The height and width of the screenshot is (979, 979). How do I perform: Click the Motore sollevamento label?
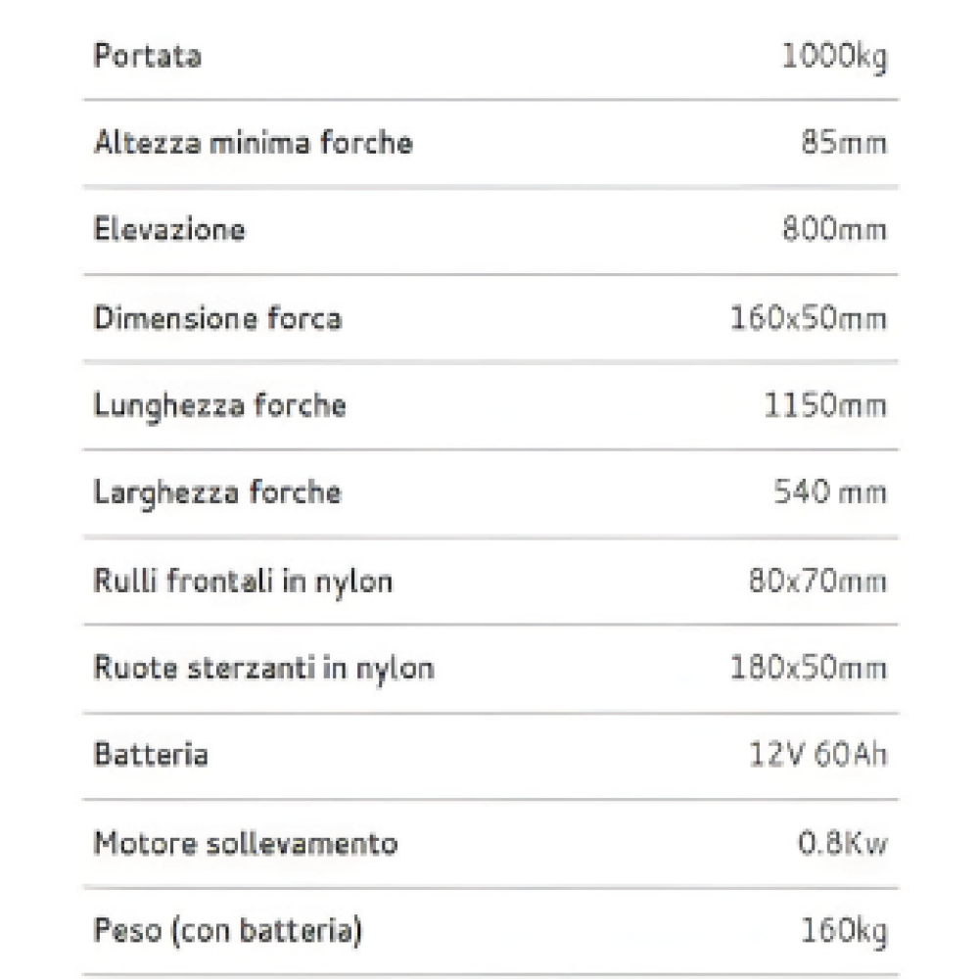246,844
